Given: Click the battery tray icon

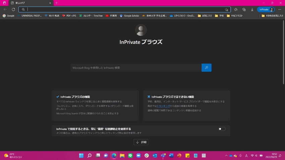Looking at the screenshot, I should [261, 155].
